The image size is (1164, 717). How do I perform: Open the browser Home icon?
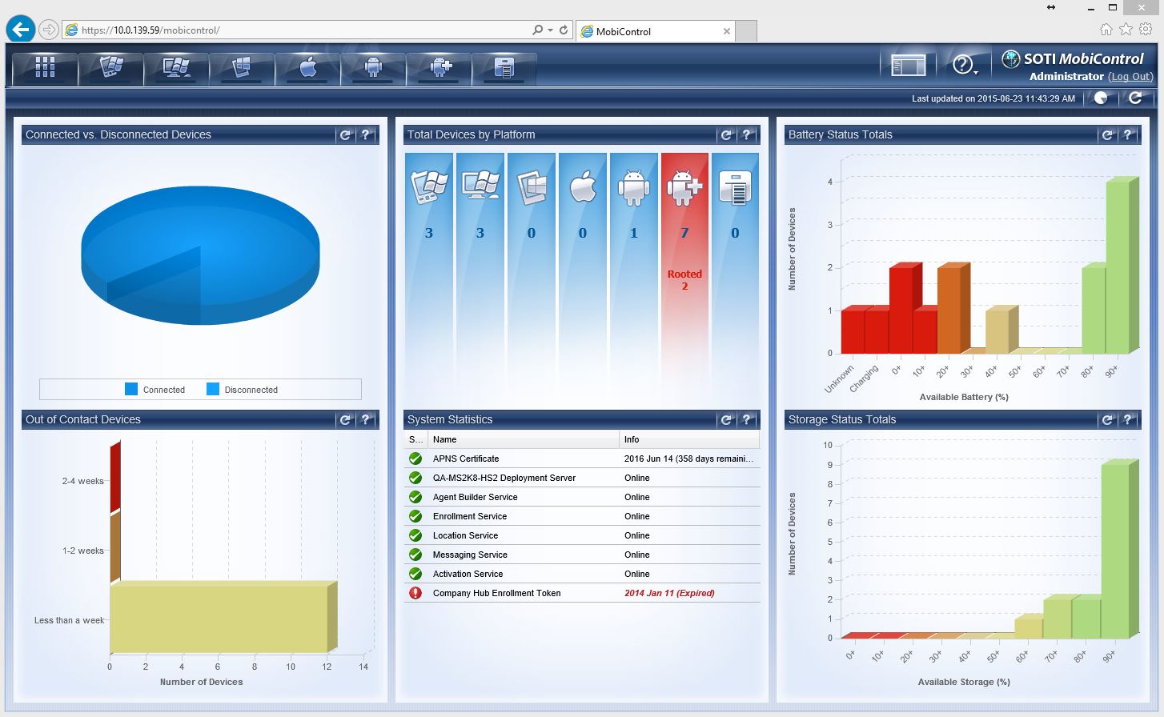(1106, 30)
